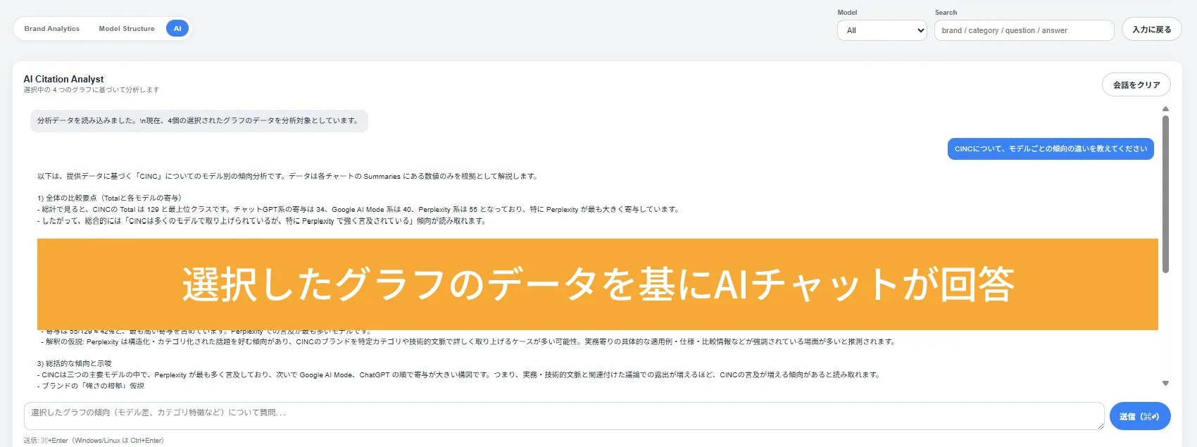Click the 分析データを読み込みました system message
The height and width of the screenshot is (447, 1197).
point(199,120)
